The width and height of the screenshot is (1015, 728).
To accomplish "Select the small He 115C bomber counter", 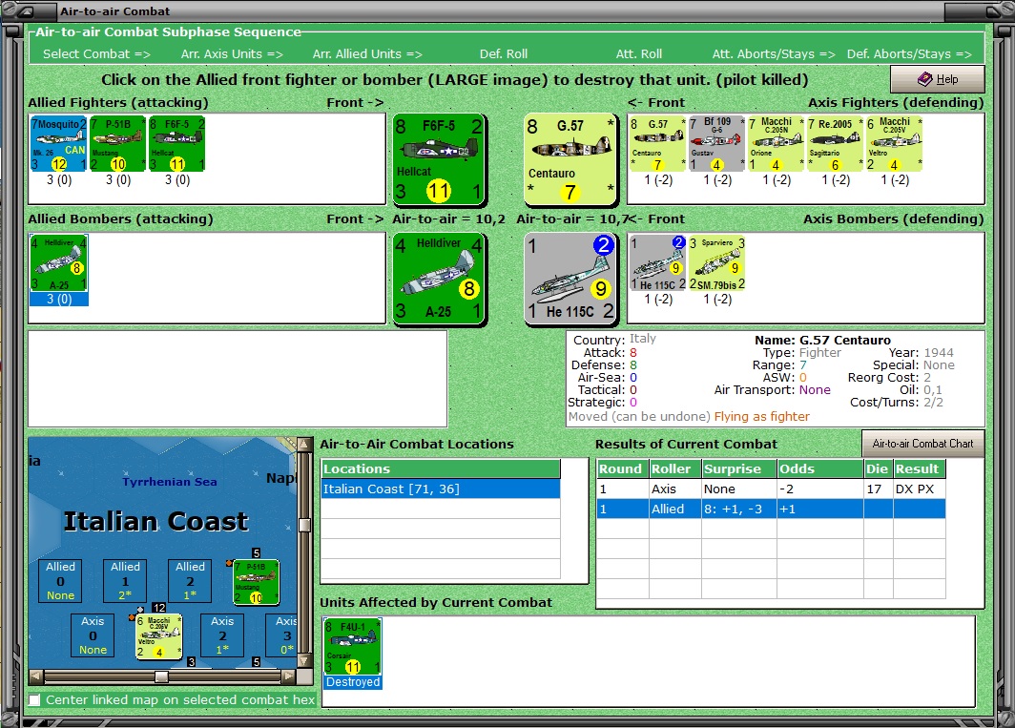I will [657, 263].
